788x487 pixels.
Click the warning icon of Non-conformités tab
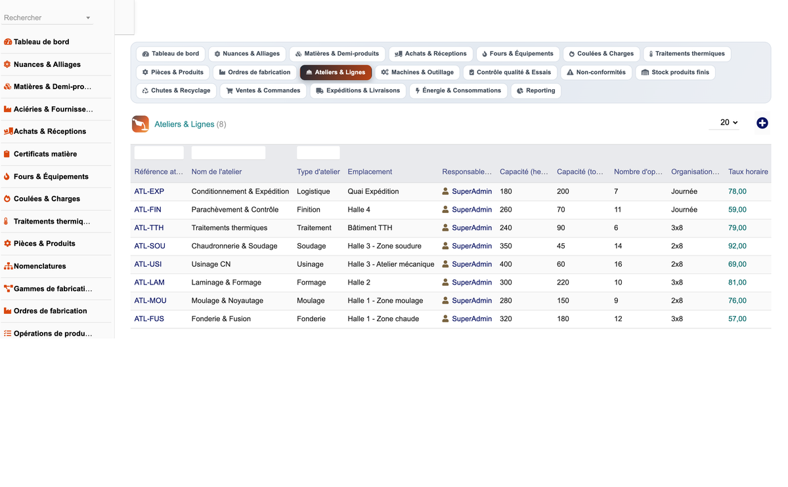(x=570, y=72)
